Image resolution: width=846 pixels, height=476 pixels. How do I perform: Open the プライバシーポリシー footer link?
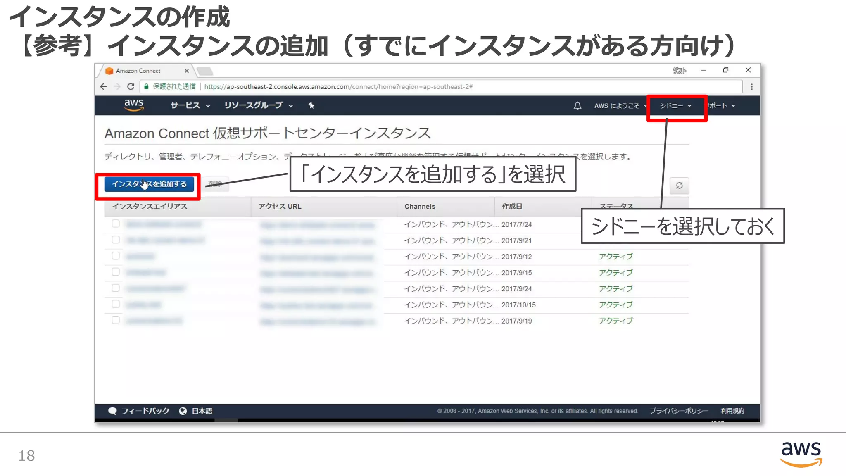[x=679, y=411]
